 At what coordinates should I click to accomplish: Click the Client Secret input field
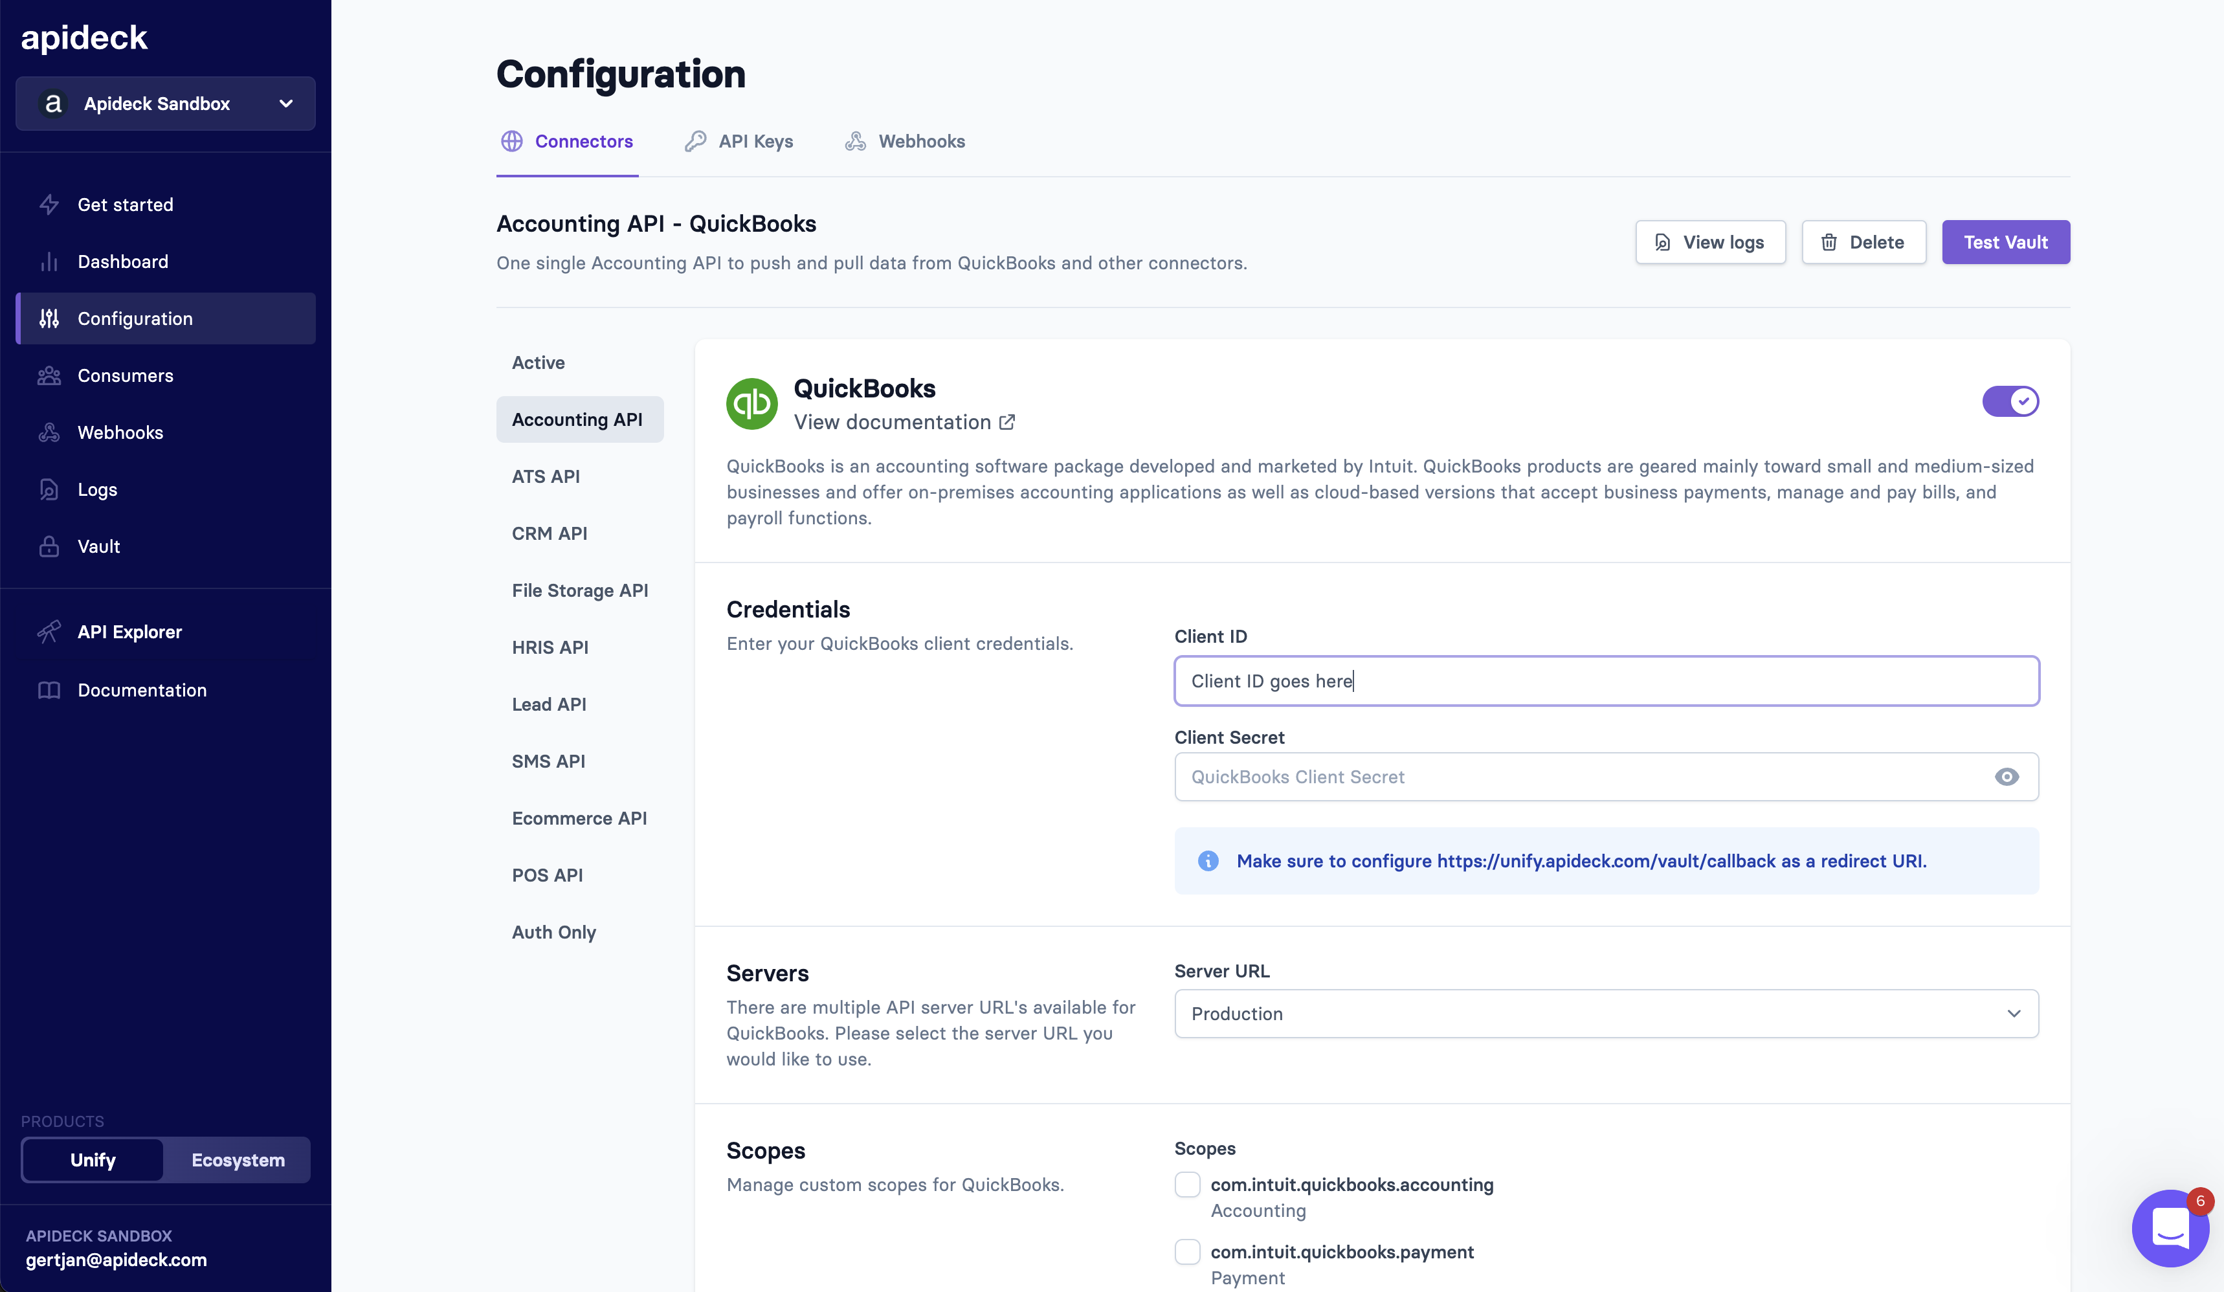tap(1607, 777)
